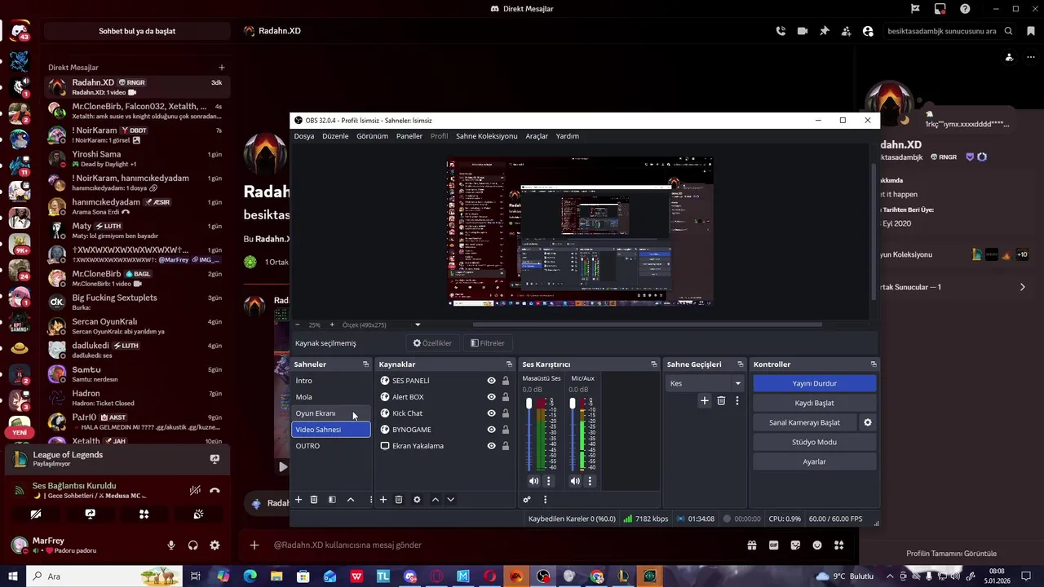Screen dimensions: 1044x587
Task: Enable Stüdyo Modu
Action: coord(814,442)
